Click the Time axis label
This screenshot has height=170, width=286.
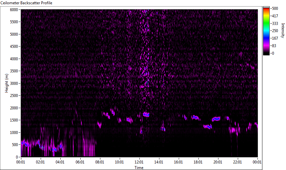[x=139, y=168]
